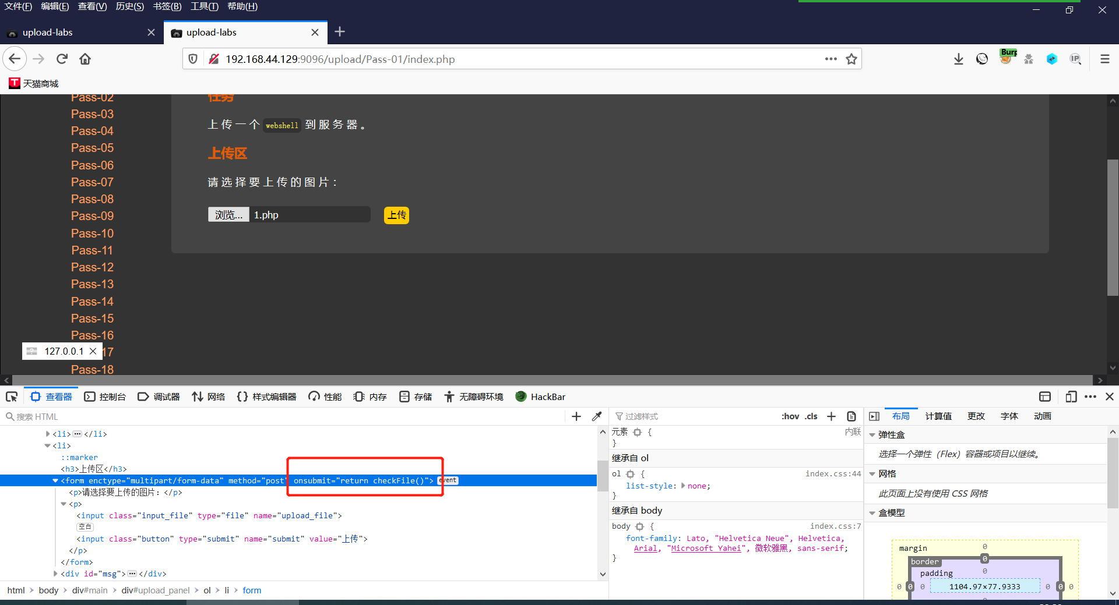Open the 文件(F) menu
1119x605 pixels.
point(18,6)
